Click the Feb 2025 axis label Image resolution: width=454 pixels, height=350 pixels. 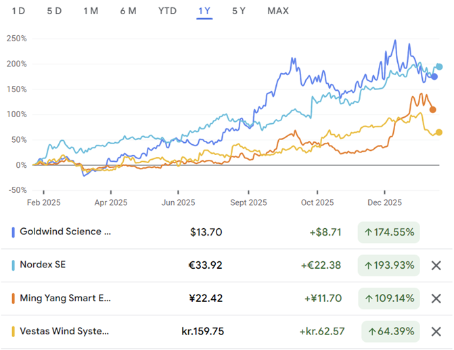point(44,202)
